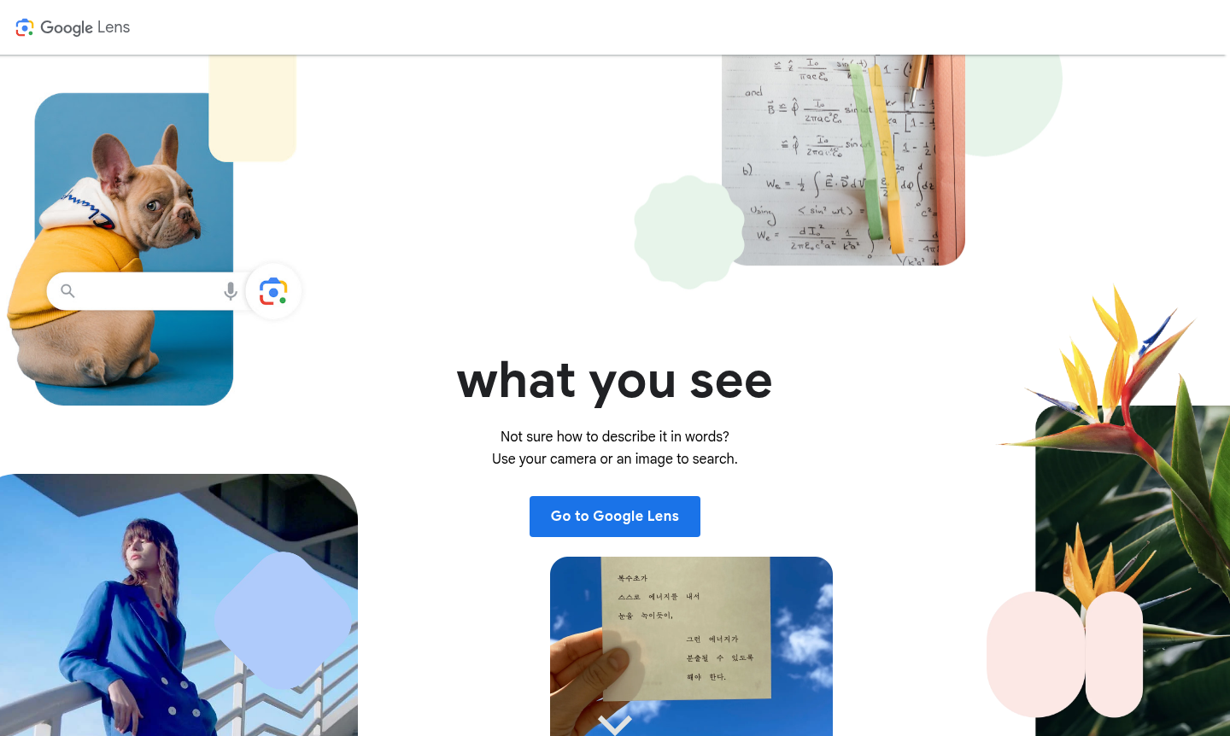Click the Go to Google Lens button
Screen dimensions: 1230x736
(x=615, y=517)
